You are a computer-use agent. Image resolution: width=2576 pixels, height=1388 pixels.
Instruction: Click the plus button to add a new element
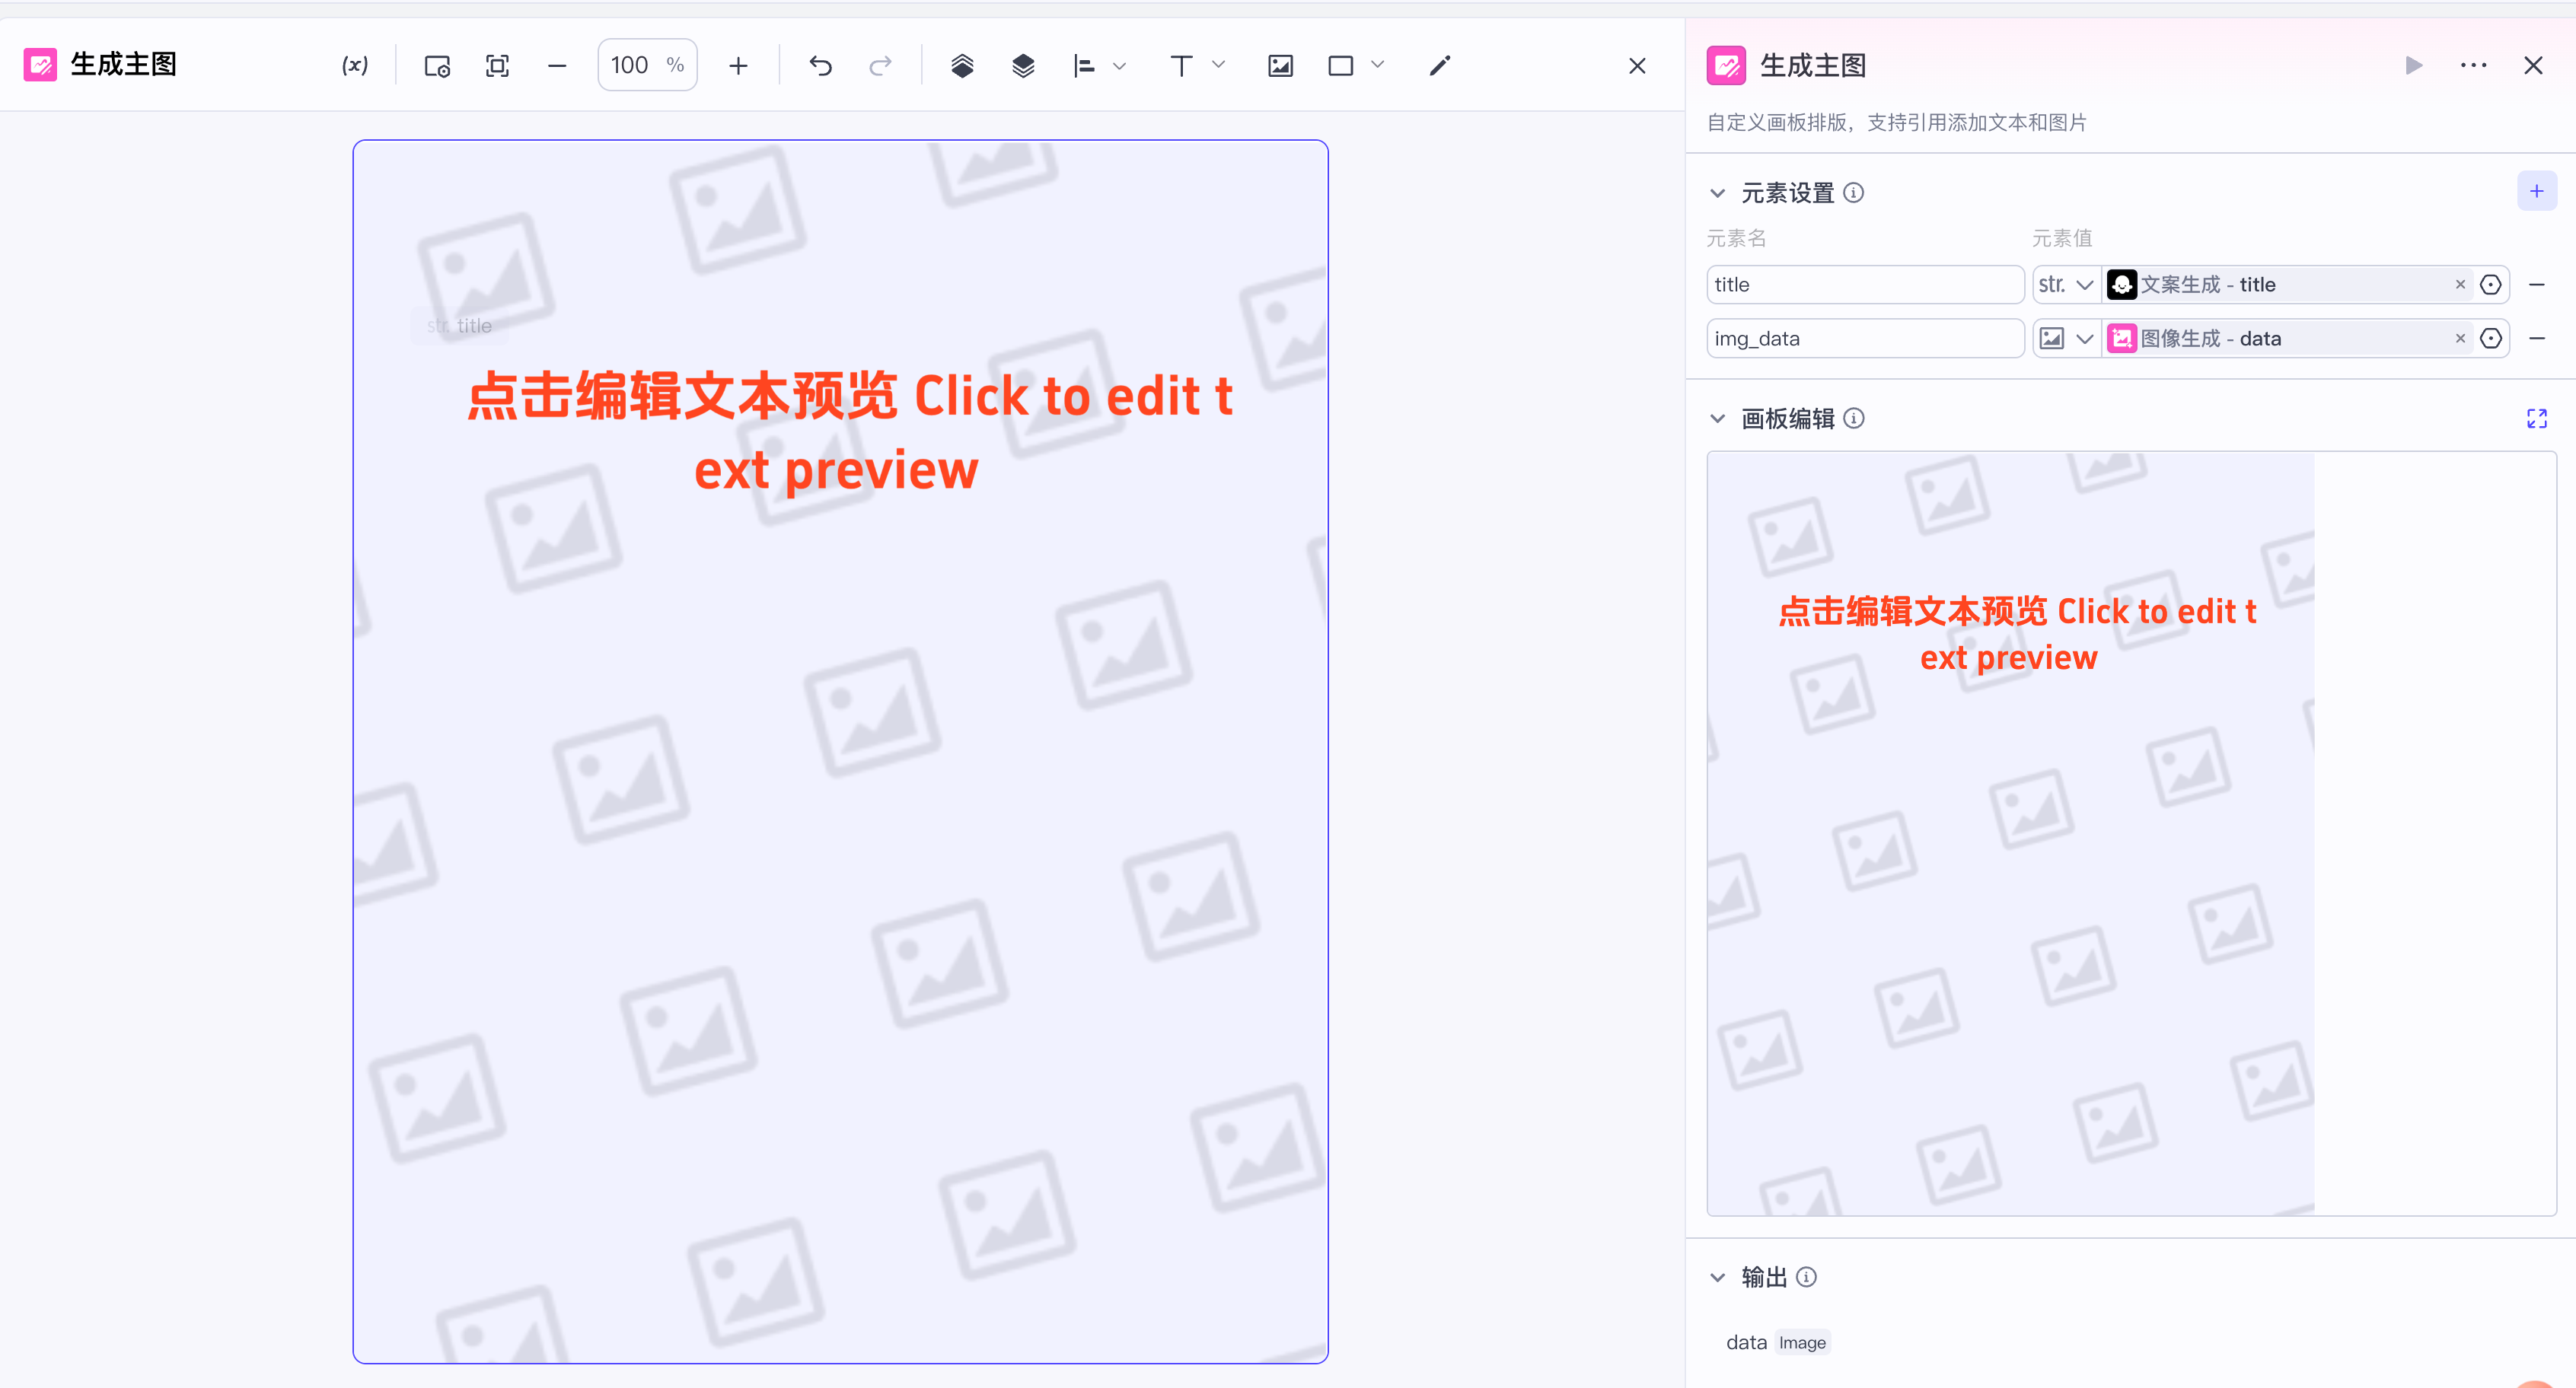pyautogui.click(x=2536, y=191)
